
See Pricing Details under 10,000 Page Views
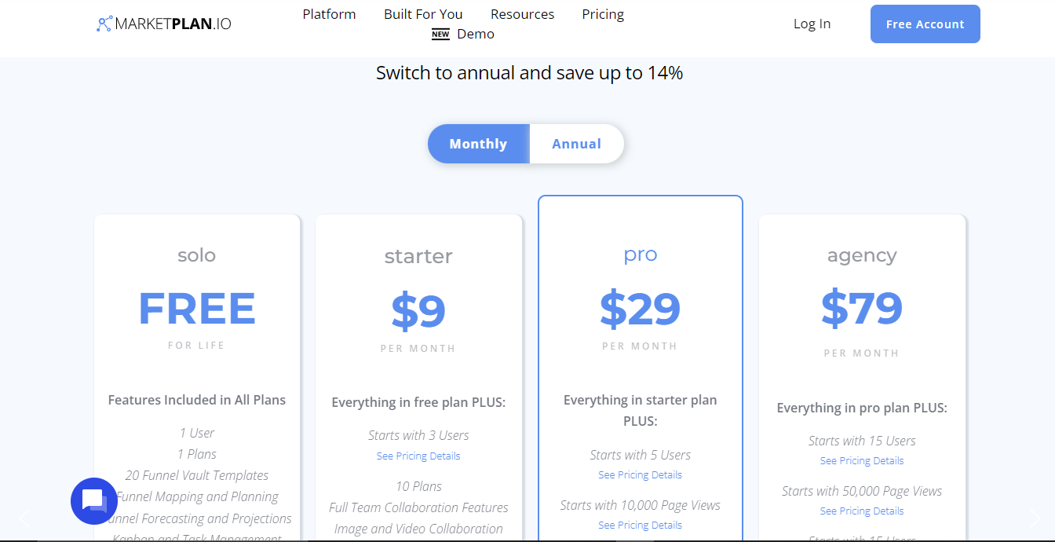640,526
